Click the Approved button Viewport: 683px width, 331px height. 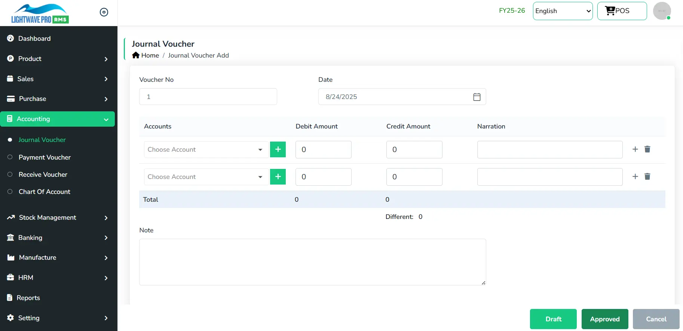click(x=604, y=319)
